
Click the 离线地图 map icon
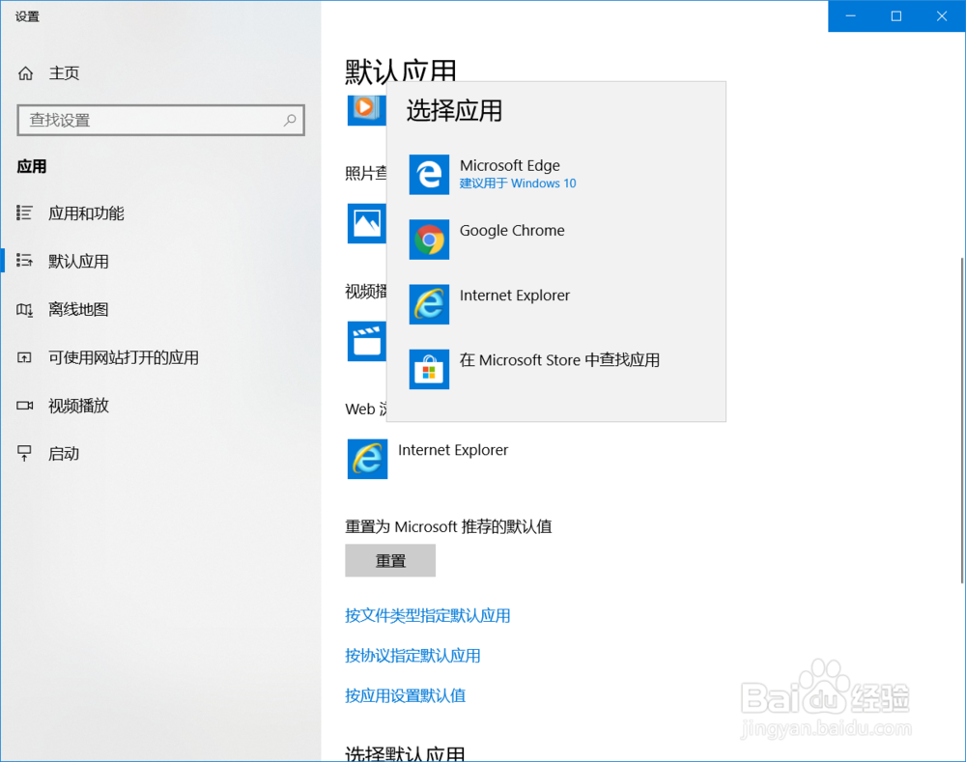(x=25, y=309)
